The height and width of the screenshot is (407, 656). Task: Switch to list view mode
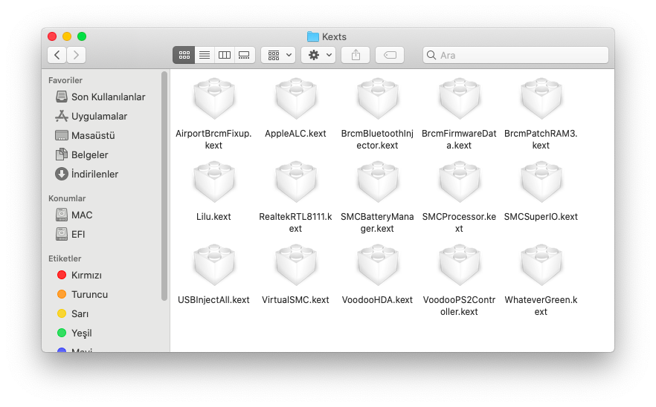click(x=204, y=55)
